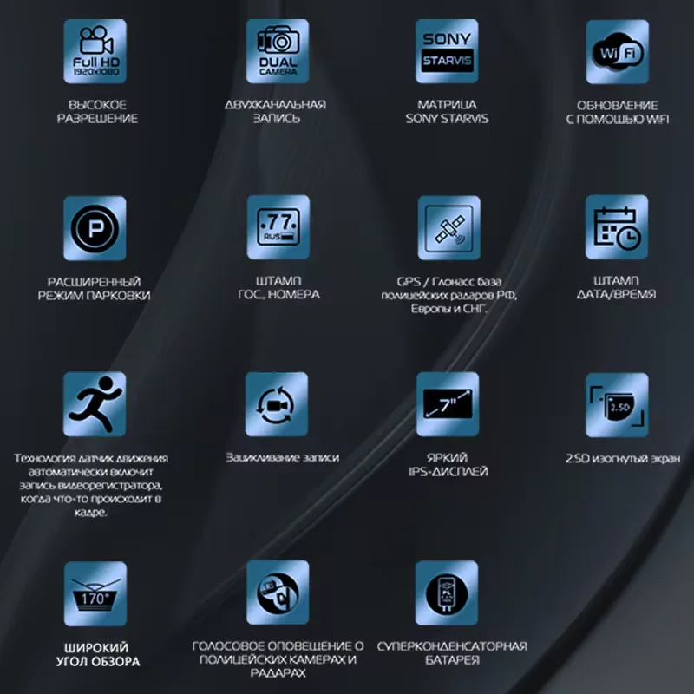
Task: Open the WiFi cloud icon
Action: 618,51
